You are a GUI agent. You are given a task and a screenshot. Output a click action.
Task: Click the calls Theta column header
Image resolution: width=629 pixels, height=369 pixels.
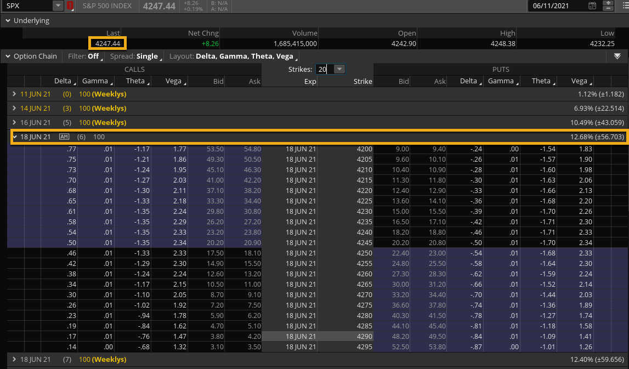(135, 81)
